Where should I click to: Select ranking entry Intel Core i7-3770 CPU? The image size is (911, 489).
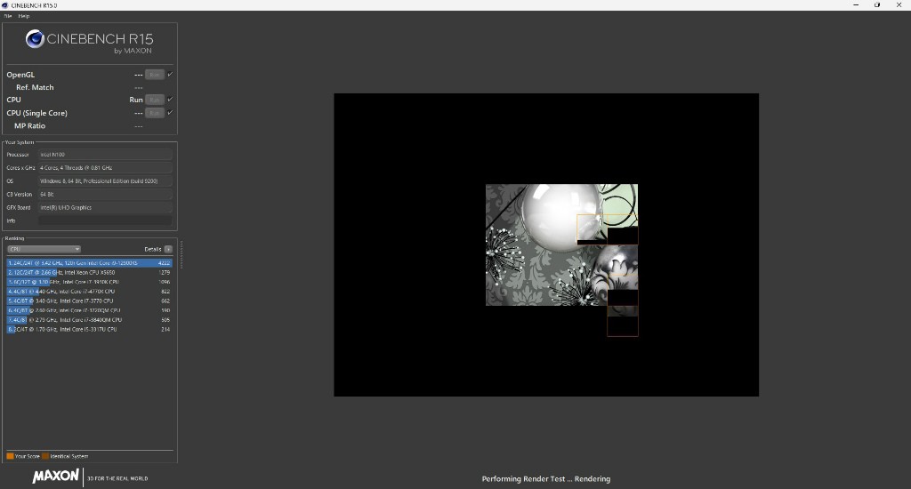[x=90, y=301]
